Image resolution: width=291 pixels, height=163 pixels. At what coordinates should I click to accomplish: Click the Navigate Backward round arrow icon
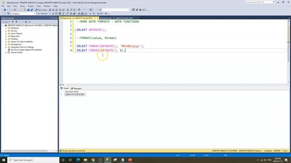point(5,10)
